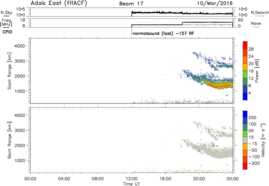Screen dimensions: 269x186
Task: Click the date '10/Mar/2016'
Action: click(215, 3)
